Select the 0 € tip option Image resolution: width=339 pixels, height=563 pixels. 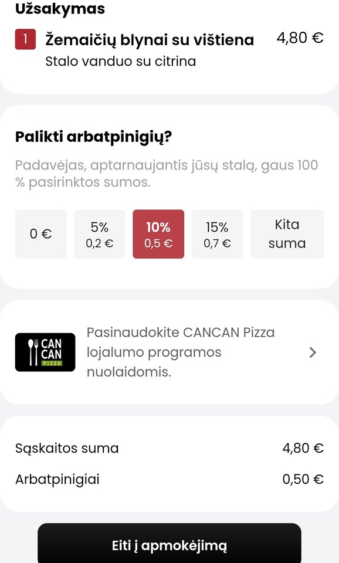point(40,234)
